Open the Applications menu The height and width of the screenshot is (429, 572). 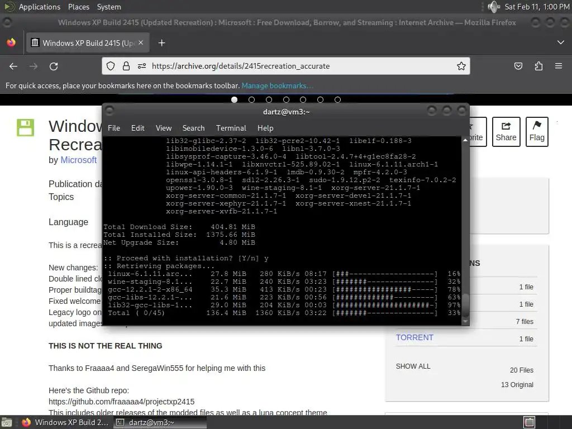(x=40, y=7)
